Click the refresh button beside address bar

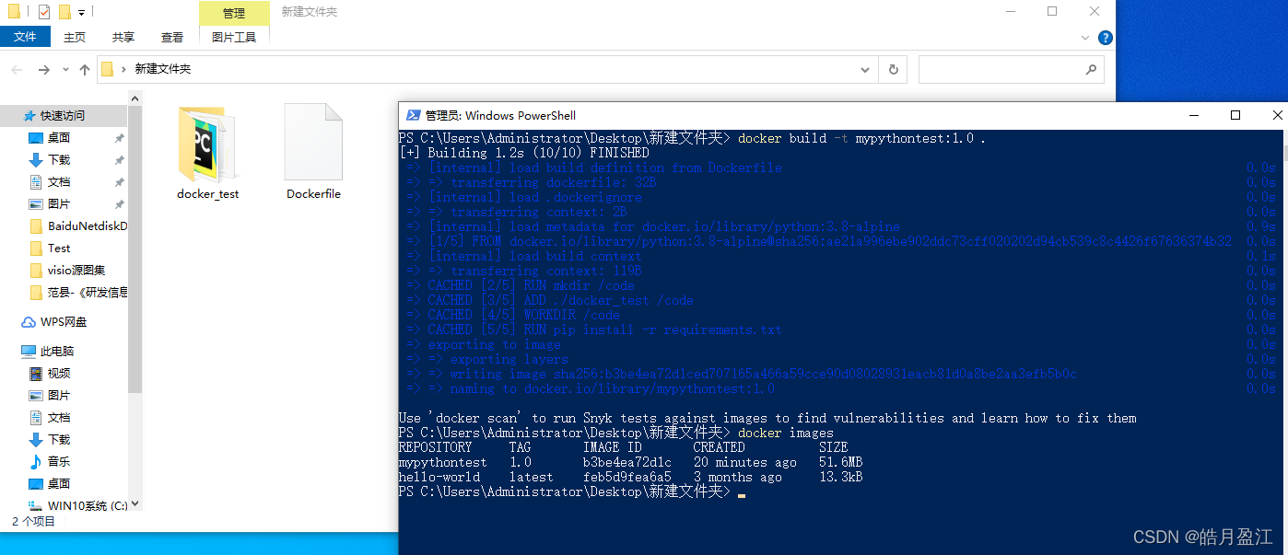893,69
